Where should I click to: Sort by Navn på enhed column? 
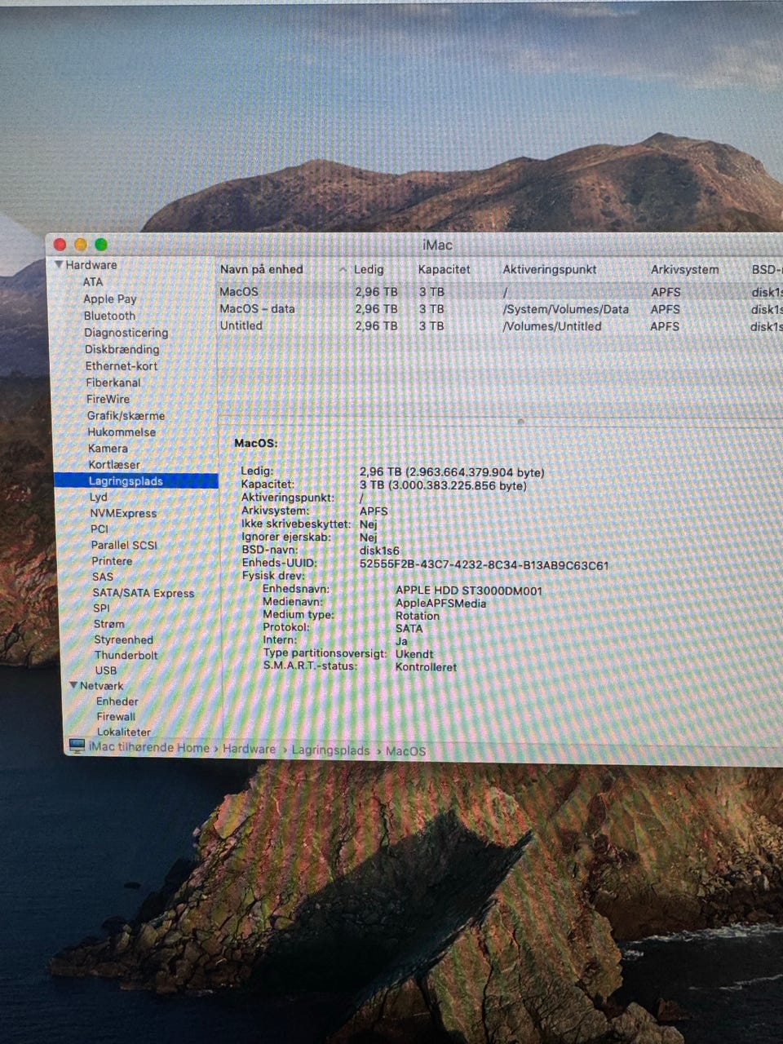(x=261, y=269)
